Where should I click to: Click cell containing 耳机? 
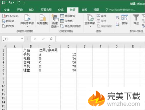[x=31, y=66]
